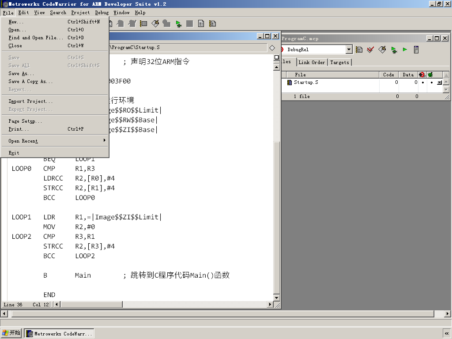The image size is (452, 339).
Task: Switch to Targets tab
Action: (x=339, y=62)
